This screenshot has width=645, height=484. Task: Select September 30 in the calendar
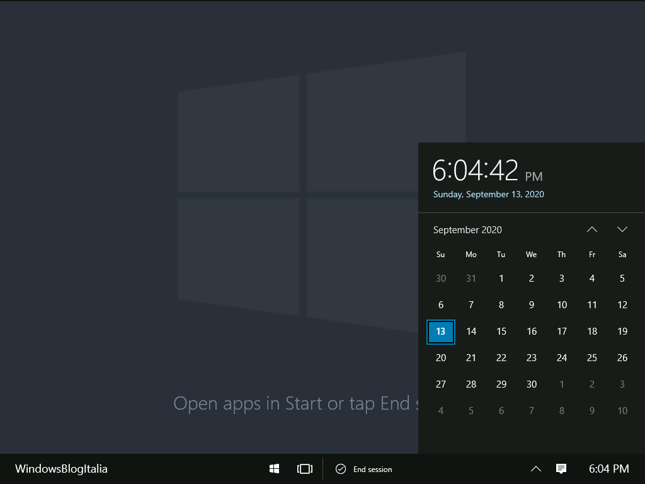click(532, 384)
